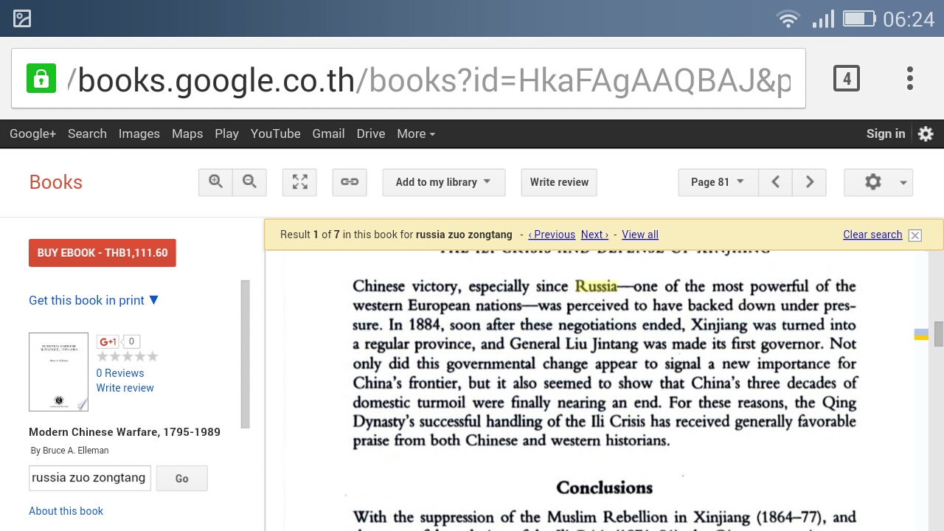
Task: Open Drive in top bar
Action: coord(371,133)
